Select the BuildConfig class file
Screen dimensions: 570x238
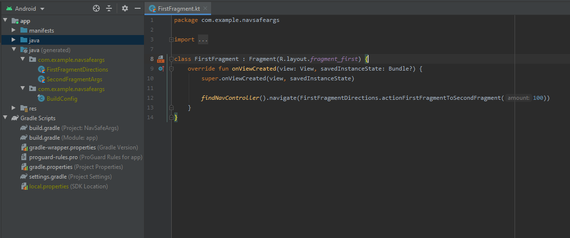point(62,99)
